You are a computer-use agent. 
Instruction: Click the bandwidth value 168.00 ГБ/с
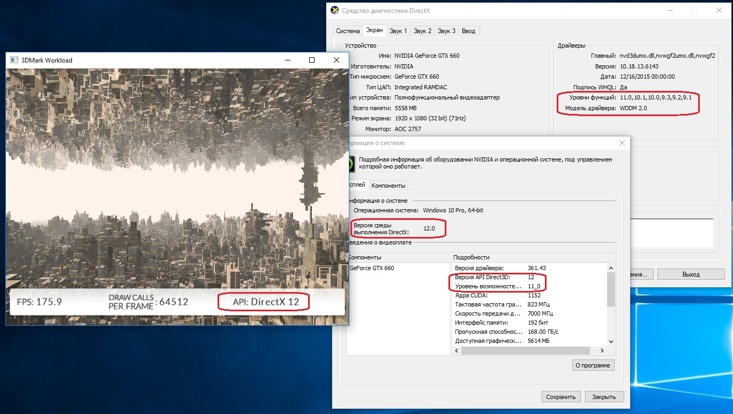click(544, 332)
